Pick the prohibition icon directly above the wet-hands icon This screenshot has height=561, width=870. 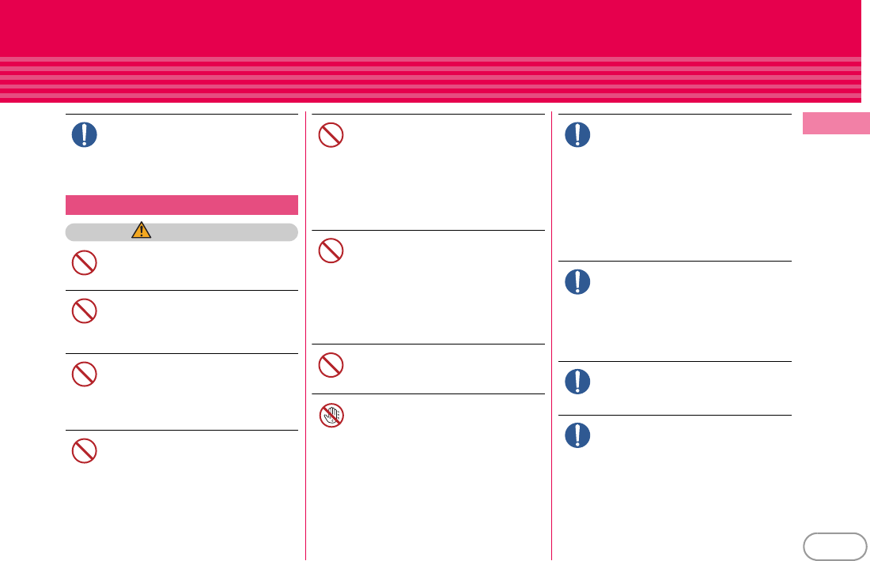pos(331,365)
